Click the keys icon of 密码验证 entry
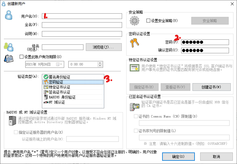Image resolution: width=237 pixels, height=164 pixels. (46, 82)
